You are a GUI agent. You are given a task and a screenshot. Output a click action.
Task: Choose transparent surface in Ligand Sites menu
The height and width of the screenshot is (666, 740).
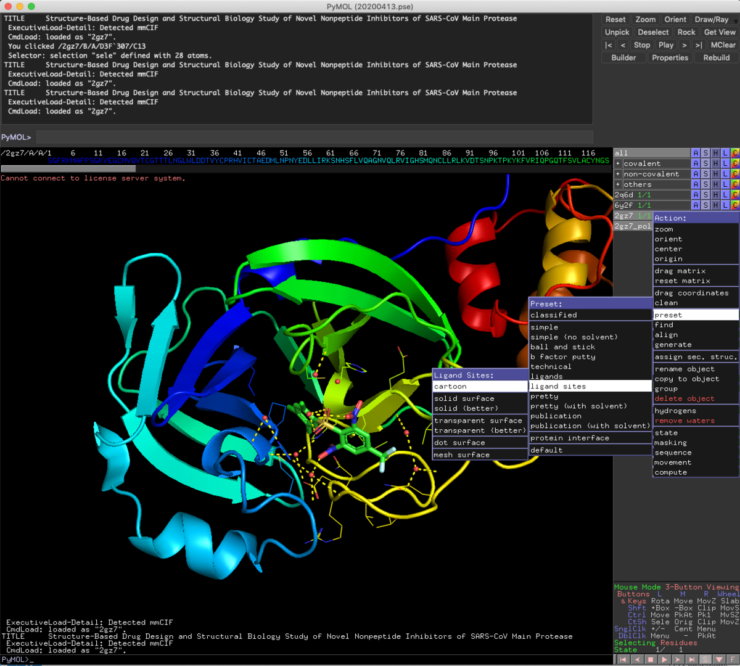click(480, 421)
